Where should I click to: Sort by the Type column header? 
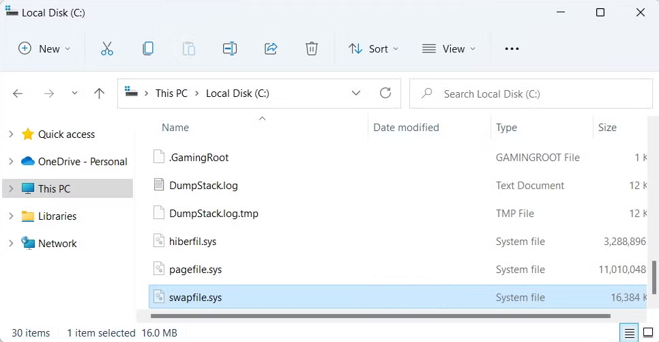pos(506,128)
